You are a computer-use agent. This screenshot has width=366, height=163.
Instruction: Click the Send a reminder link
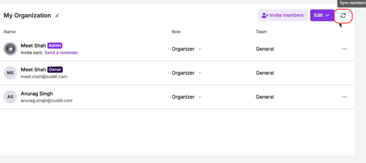[61, 53]
